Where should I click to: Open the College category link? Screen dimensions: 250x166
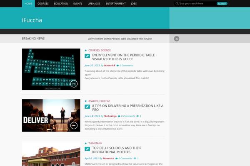(x=105, y=101)
